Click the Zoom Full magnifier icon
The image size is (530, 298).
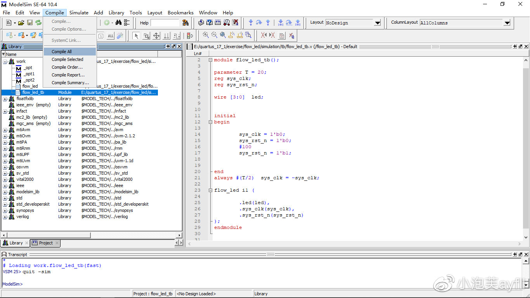[x=223, y=35]
